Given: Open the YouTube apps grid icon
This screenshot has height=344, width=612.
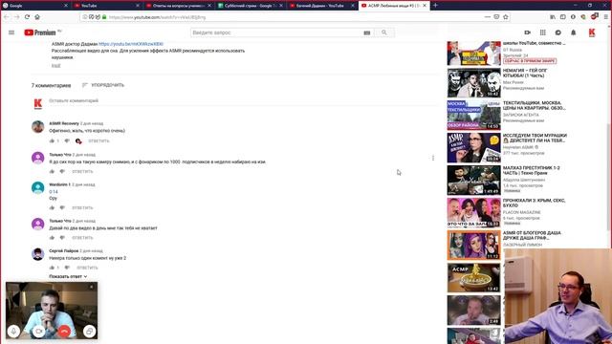Looking at the screenshot, I should (542, 32).
